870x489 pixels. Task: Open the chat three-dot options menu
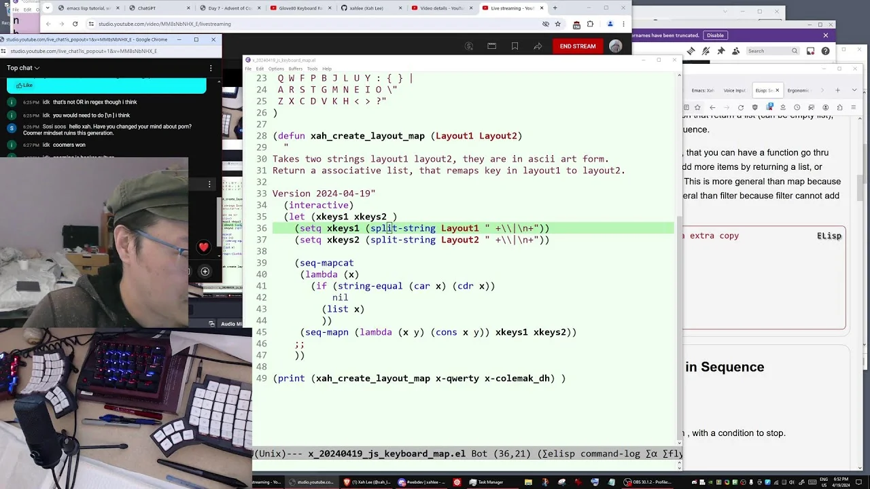point(211,68)
